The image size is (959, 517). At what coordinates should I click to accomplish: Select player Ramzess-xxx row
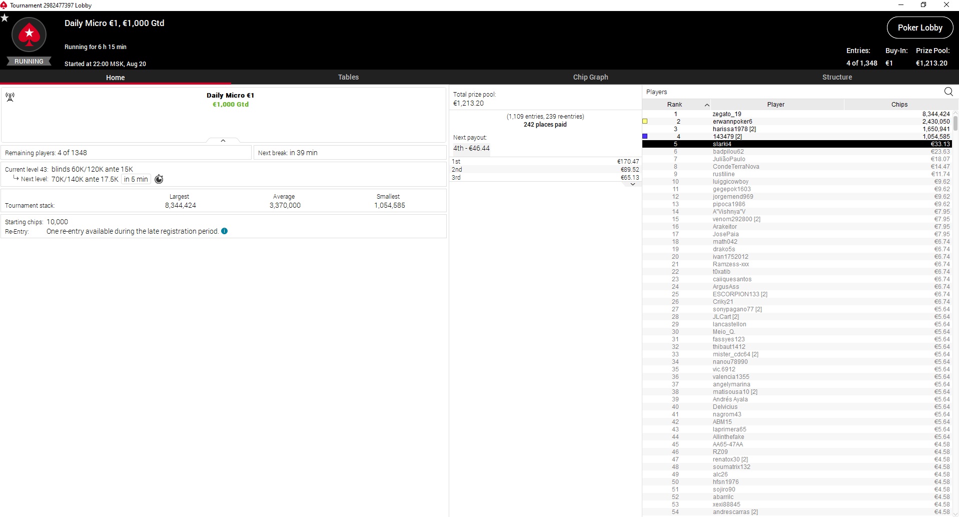tap(797, 264)
